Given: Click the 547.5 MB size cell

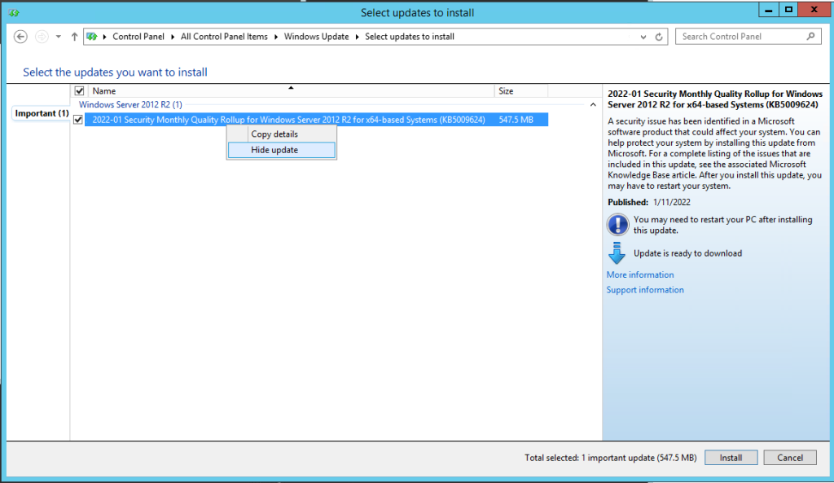Looking at the screenshot, I should point(516,120).
